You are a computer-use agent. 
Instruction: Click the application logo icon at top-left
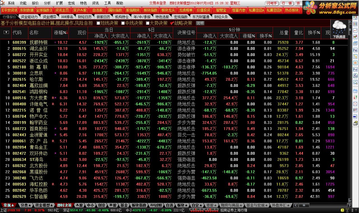tap(3, 3)
